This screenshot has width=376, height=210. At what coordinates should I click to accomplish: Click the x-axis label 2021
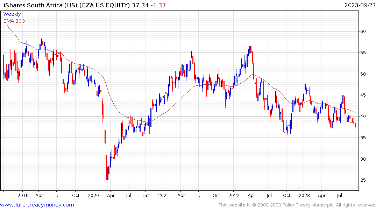pyautogui.click(x=164, y=196)
